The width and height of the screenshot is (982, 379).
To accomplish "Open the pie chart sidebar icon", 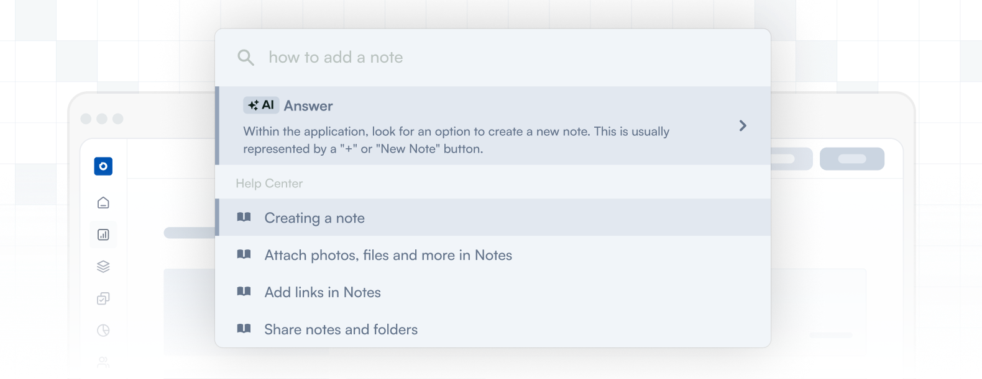I will (x=103, y=330).
